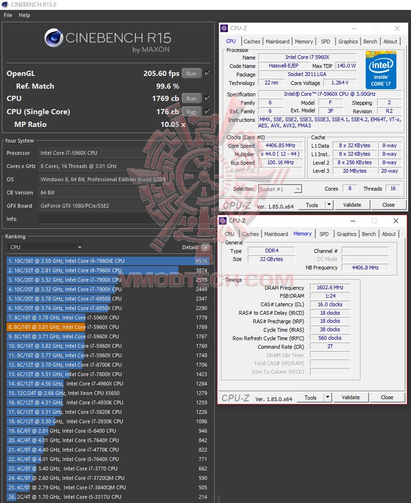The width and height of the screenshot is (411, 503).
Task: Click the Details label in Ranking
Action: [x=190, y=247]
